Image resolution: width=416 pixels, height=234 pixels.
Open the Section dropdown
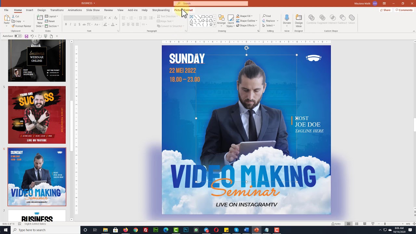point(52,26)
